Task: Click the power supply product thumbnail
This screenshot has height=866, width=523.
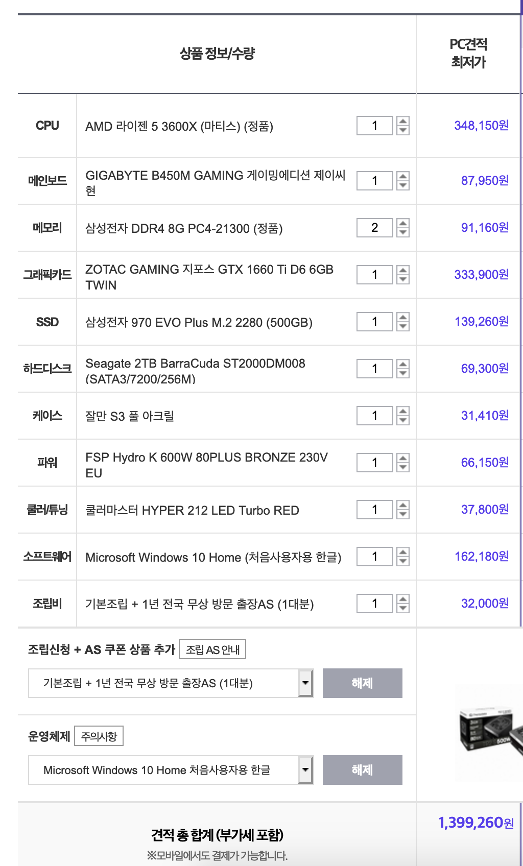Action: coord(489,729)
